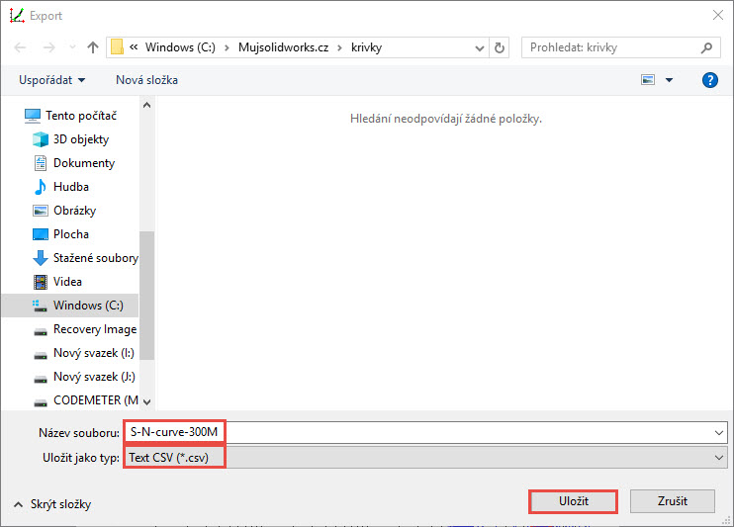Open the Uspořádat menu
Viewport: 734px width, 527px height.
coord(52,80)
